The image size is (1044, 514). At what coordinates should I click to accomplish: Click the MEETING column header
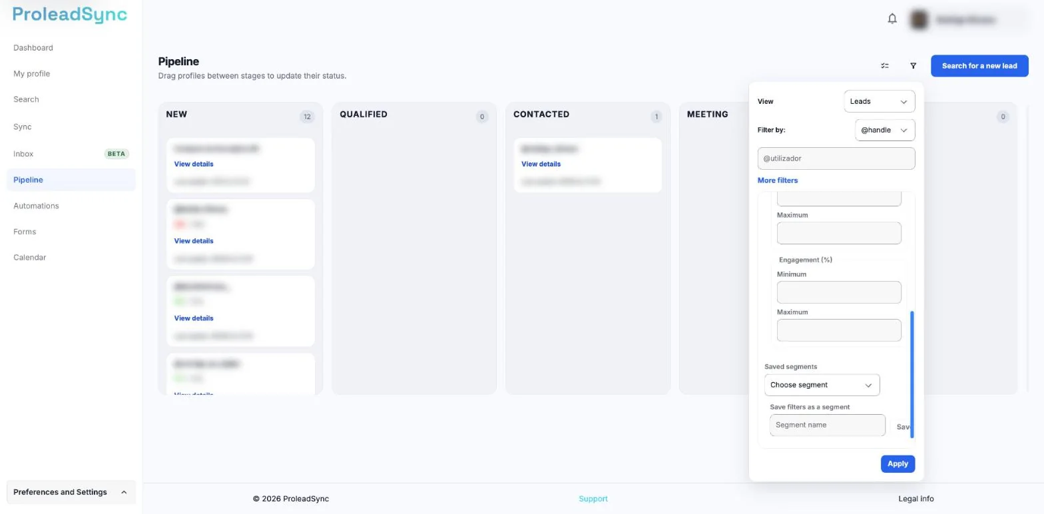(x=707, y=115)
